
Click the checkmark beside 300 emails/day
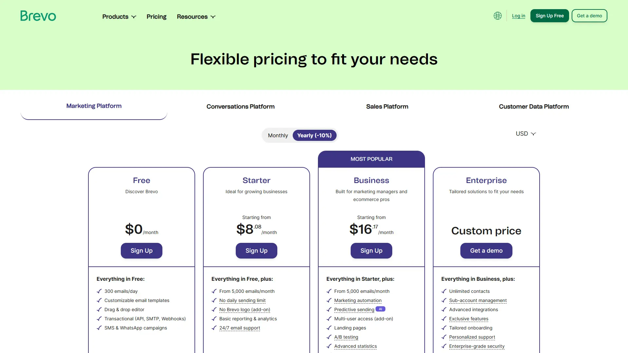pyautogui.click(x=99, y=291)
